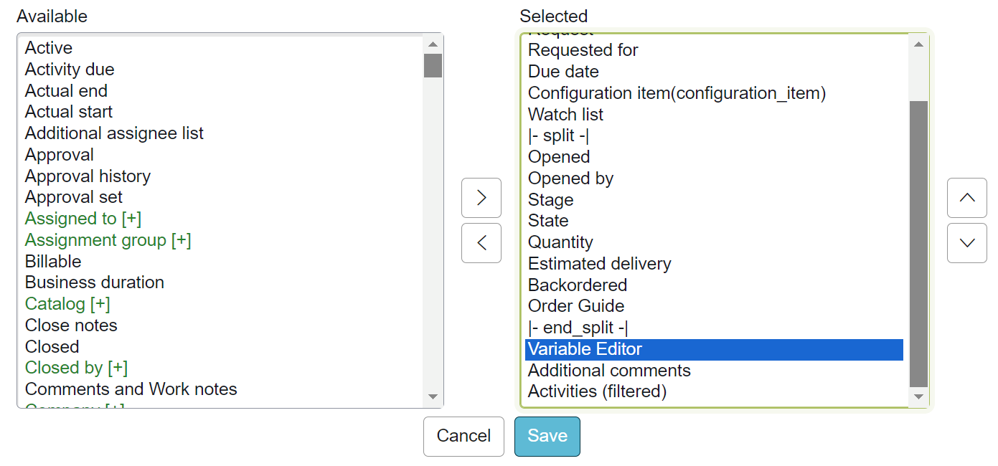
Task: Move selected item up with chevron button
Action: click(x=966, y=198)
